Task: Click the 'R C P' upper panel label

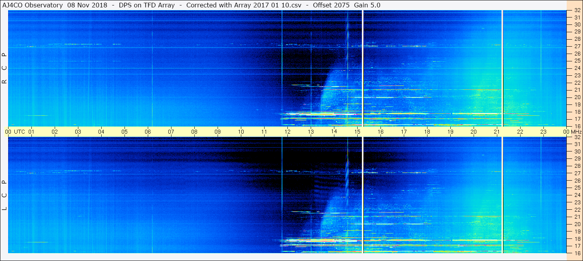Action: click(x=5, y=68)
